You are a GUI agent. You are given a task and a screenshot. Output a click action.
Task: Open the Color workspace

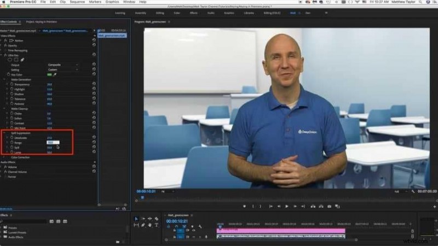[177, 13]
